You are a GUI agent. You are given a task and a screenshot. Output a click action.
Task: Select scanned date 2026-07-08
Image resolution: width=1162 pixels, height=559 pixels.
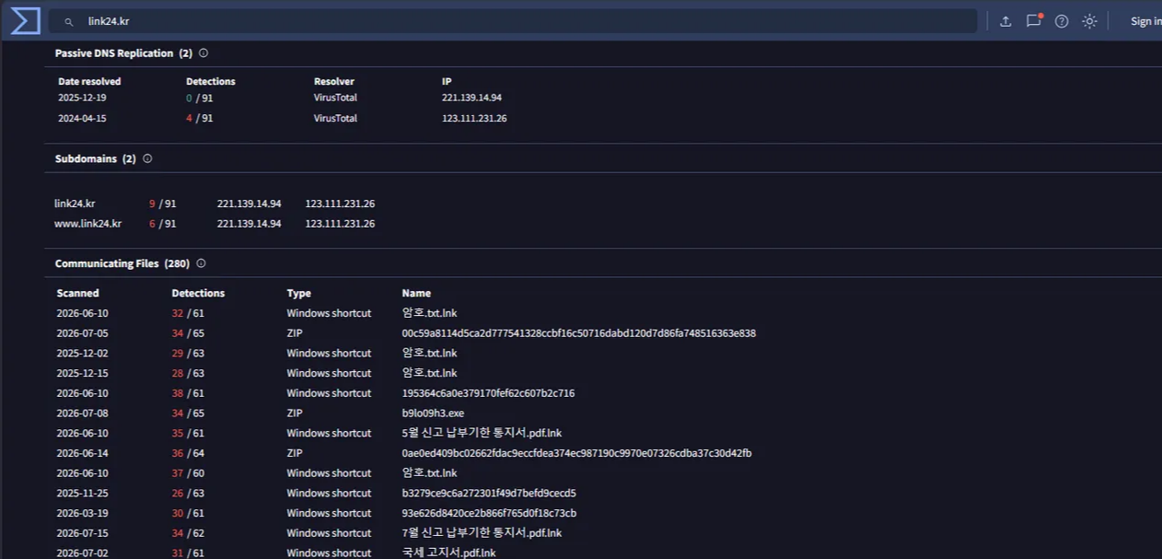(82, 413)
